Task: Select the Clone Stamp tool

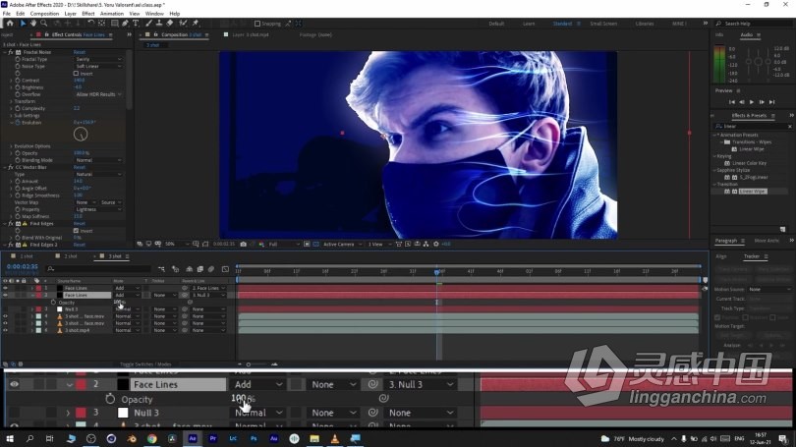Action: (x=159, y=24)
